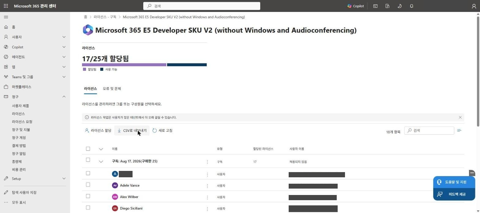480x213 pixels.
Task: Open the account profile icon
Action: 474,6
